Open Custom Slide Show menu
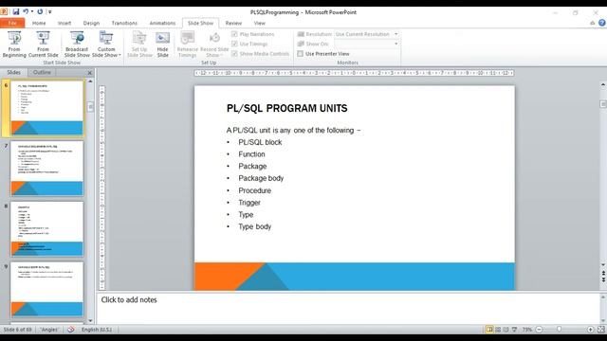 point(106,45)
